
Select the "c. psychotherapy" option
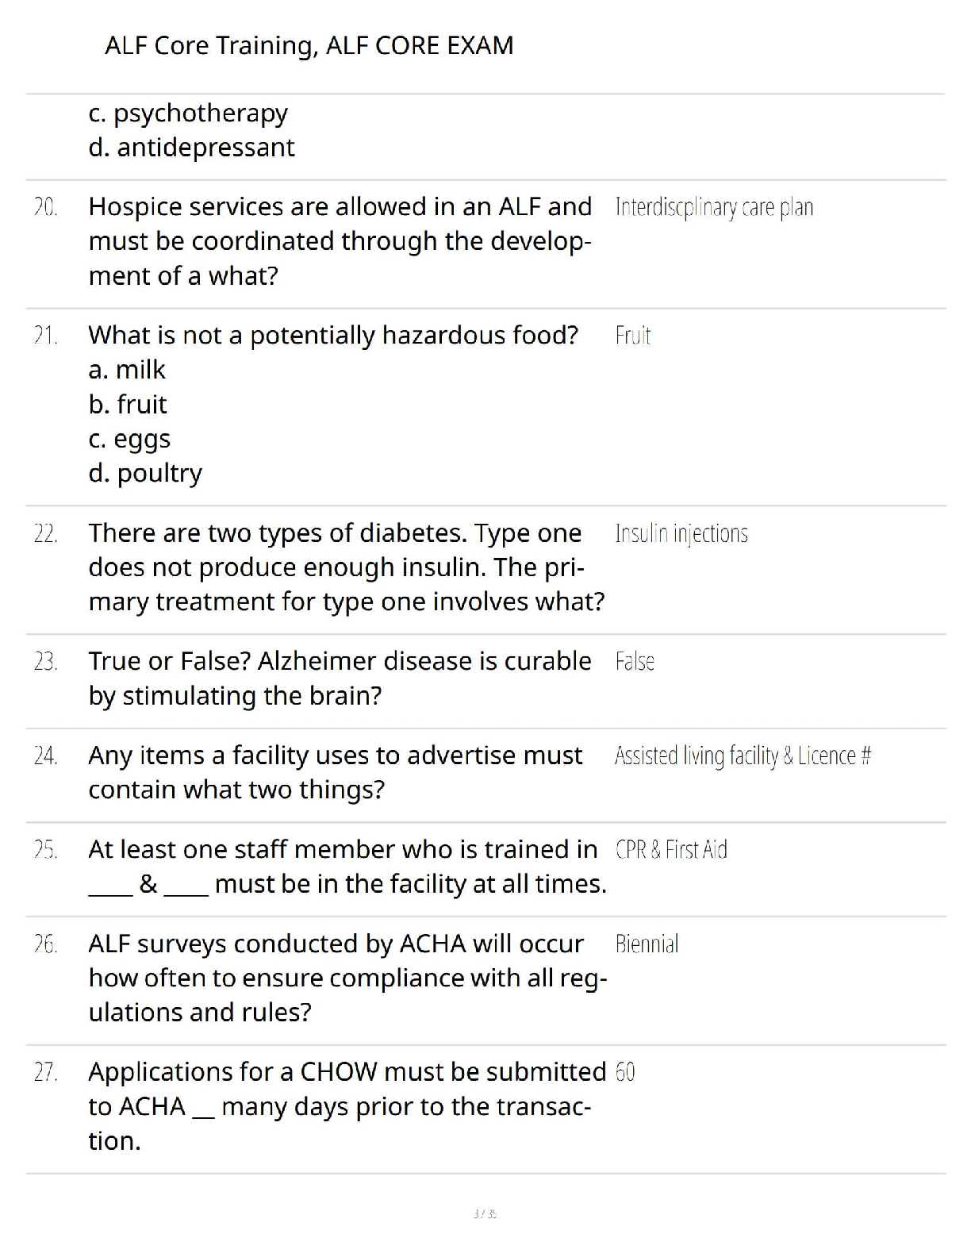pos(188,113)
